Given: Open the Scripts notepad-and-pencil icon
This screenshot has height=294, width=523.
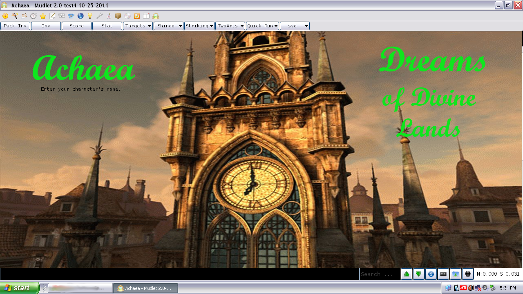Looking at the screenshot, I should [x=52, y=16].
